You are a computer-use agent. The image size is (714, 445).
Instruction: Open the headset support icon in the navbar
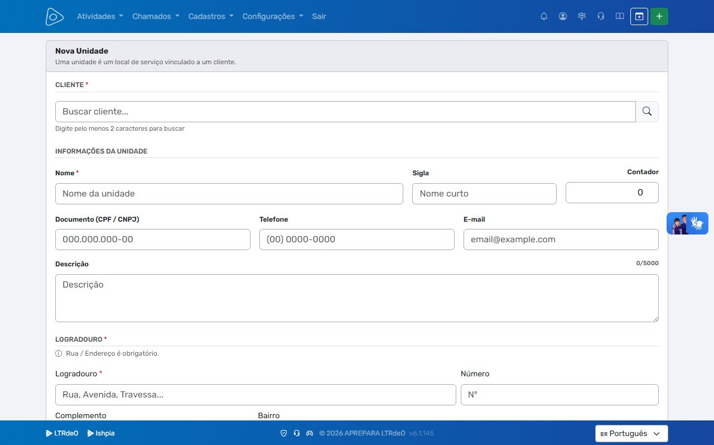601,17
